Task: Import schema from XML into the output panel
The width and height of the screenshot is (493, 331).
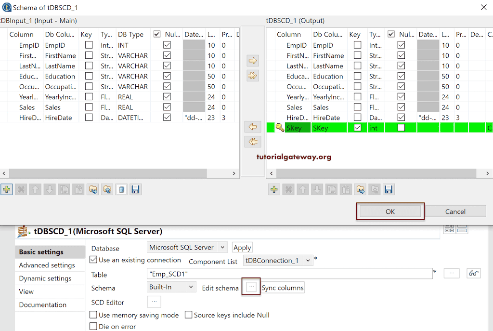Action: pyautogui.click(x=361, y=190)
